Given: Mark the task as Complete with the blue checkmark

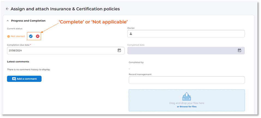Looking at the screenshot, I should [31, 36].
